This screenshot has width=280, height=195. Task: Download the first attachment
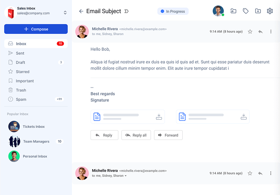point(159,116)
